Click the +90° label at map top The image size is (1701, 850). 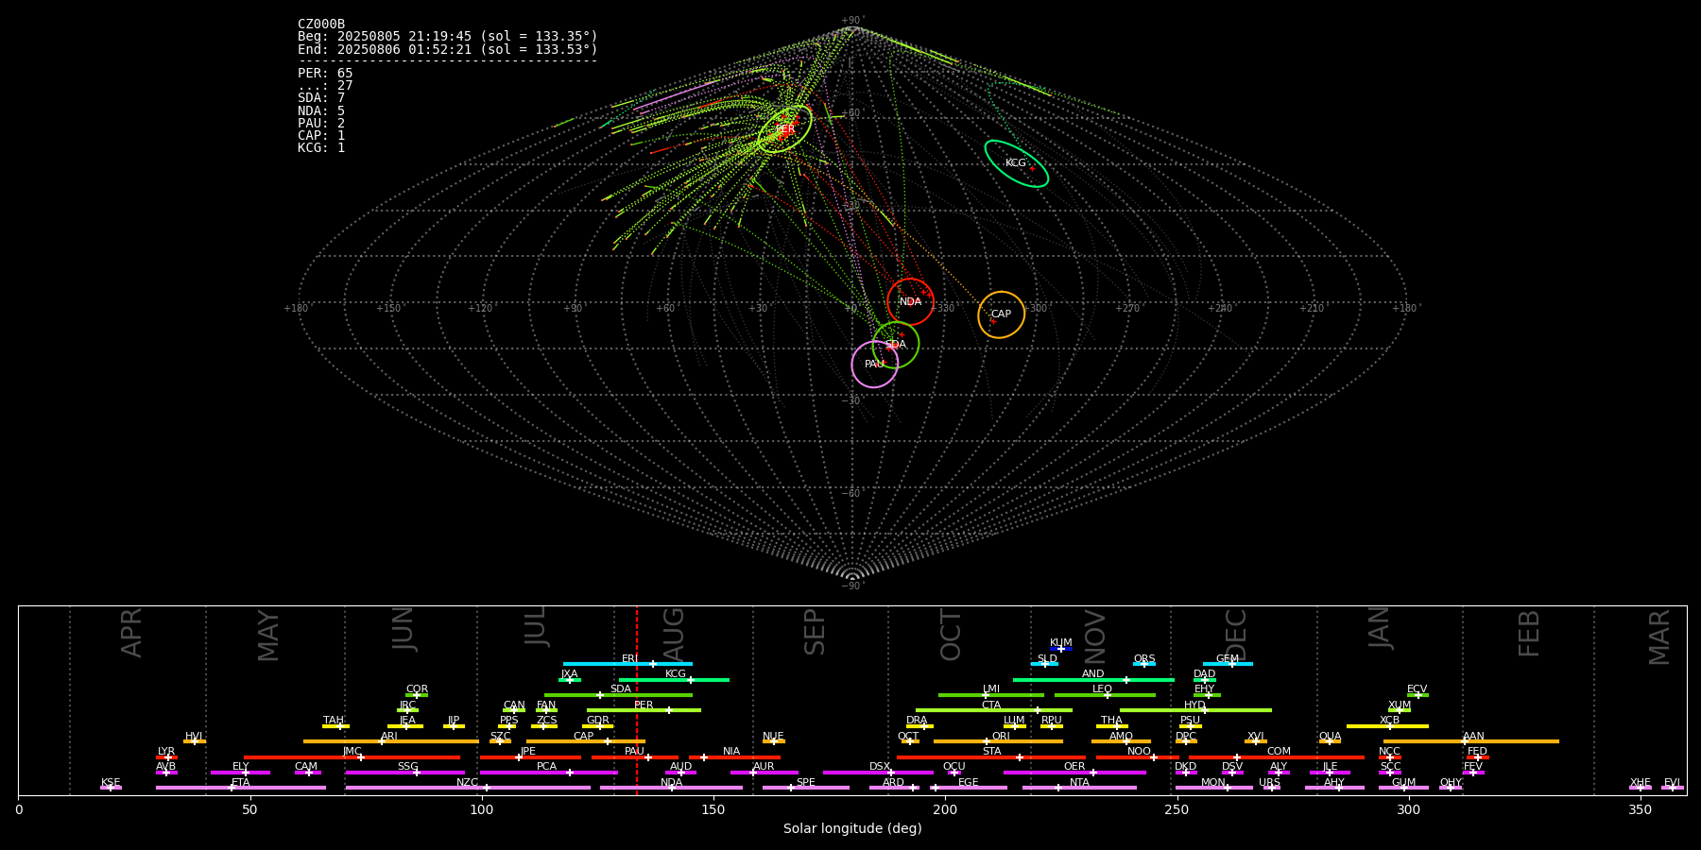tap(852, 21)
